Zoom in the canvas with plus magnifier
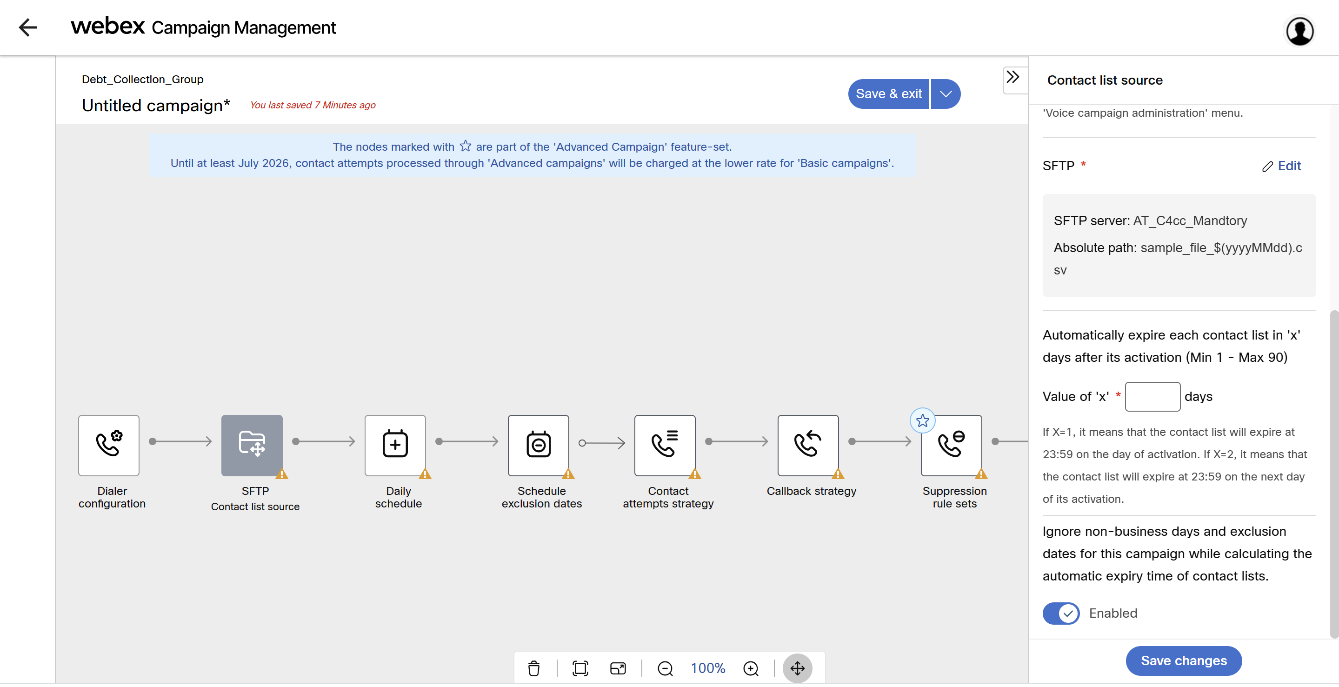Viewport: 1339px width, 687px height. pyautogui.click(x=751, y=668)
